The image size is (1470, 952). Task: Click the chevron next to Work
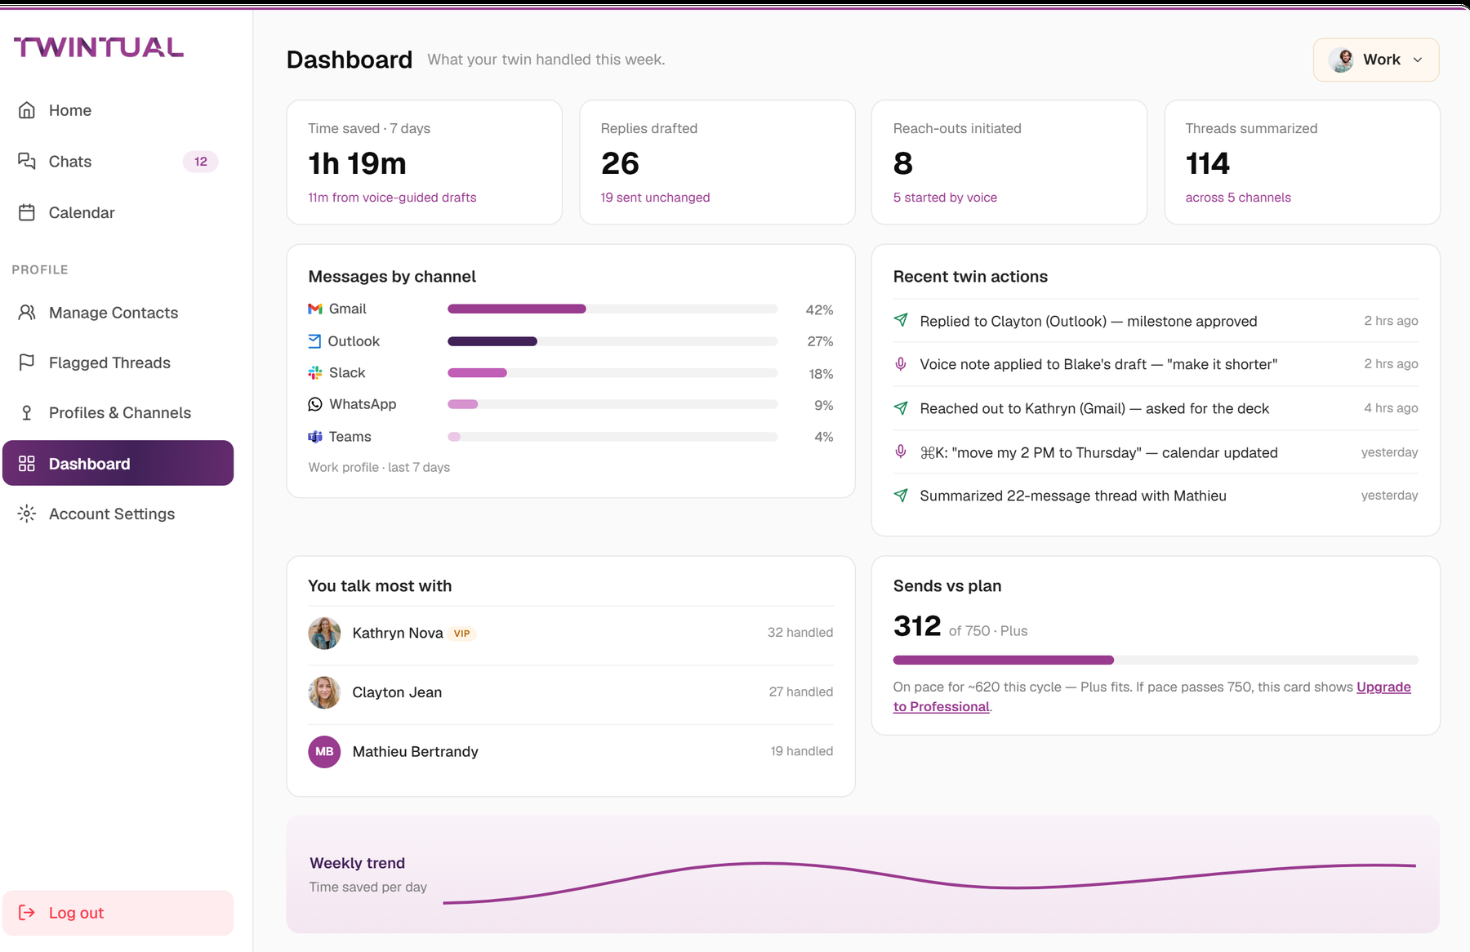(1418, 60)
